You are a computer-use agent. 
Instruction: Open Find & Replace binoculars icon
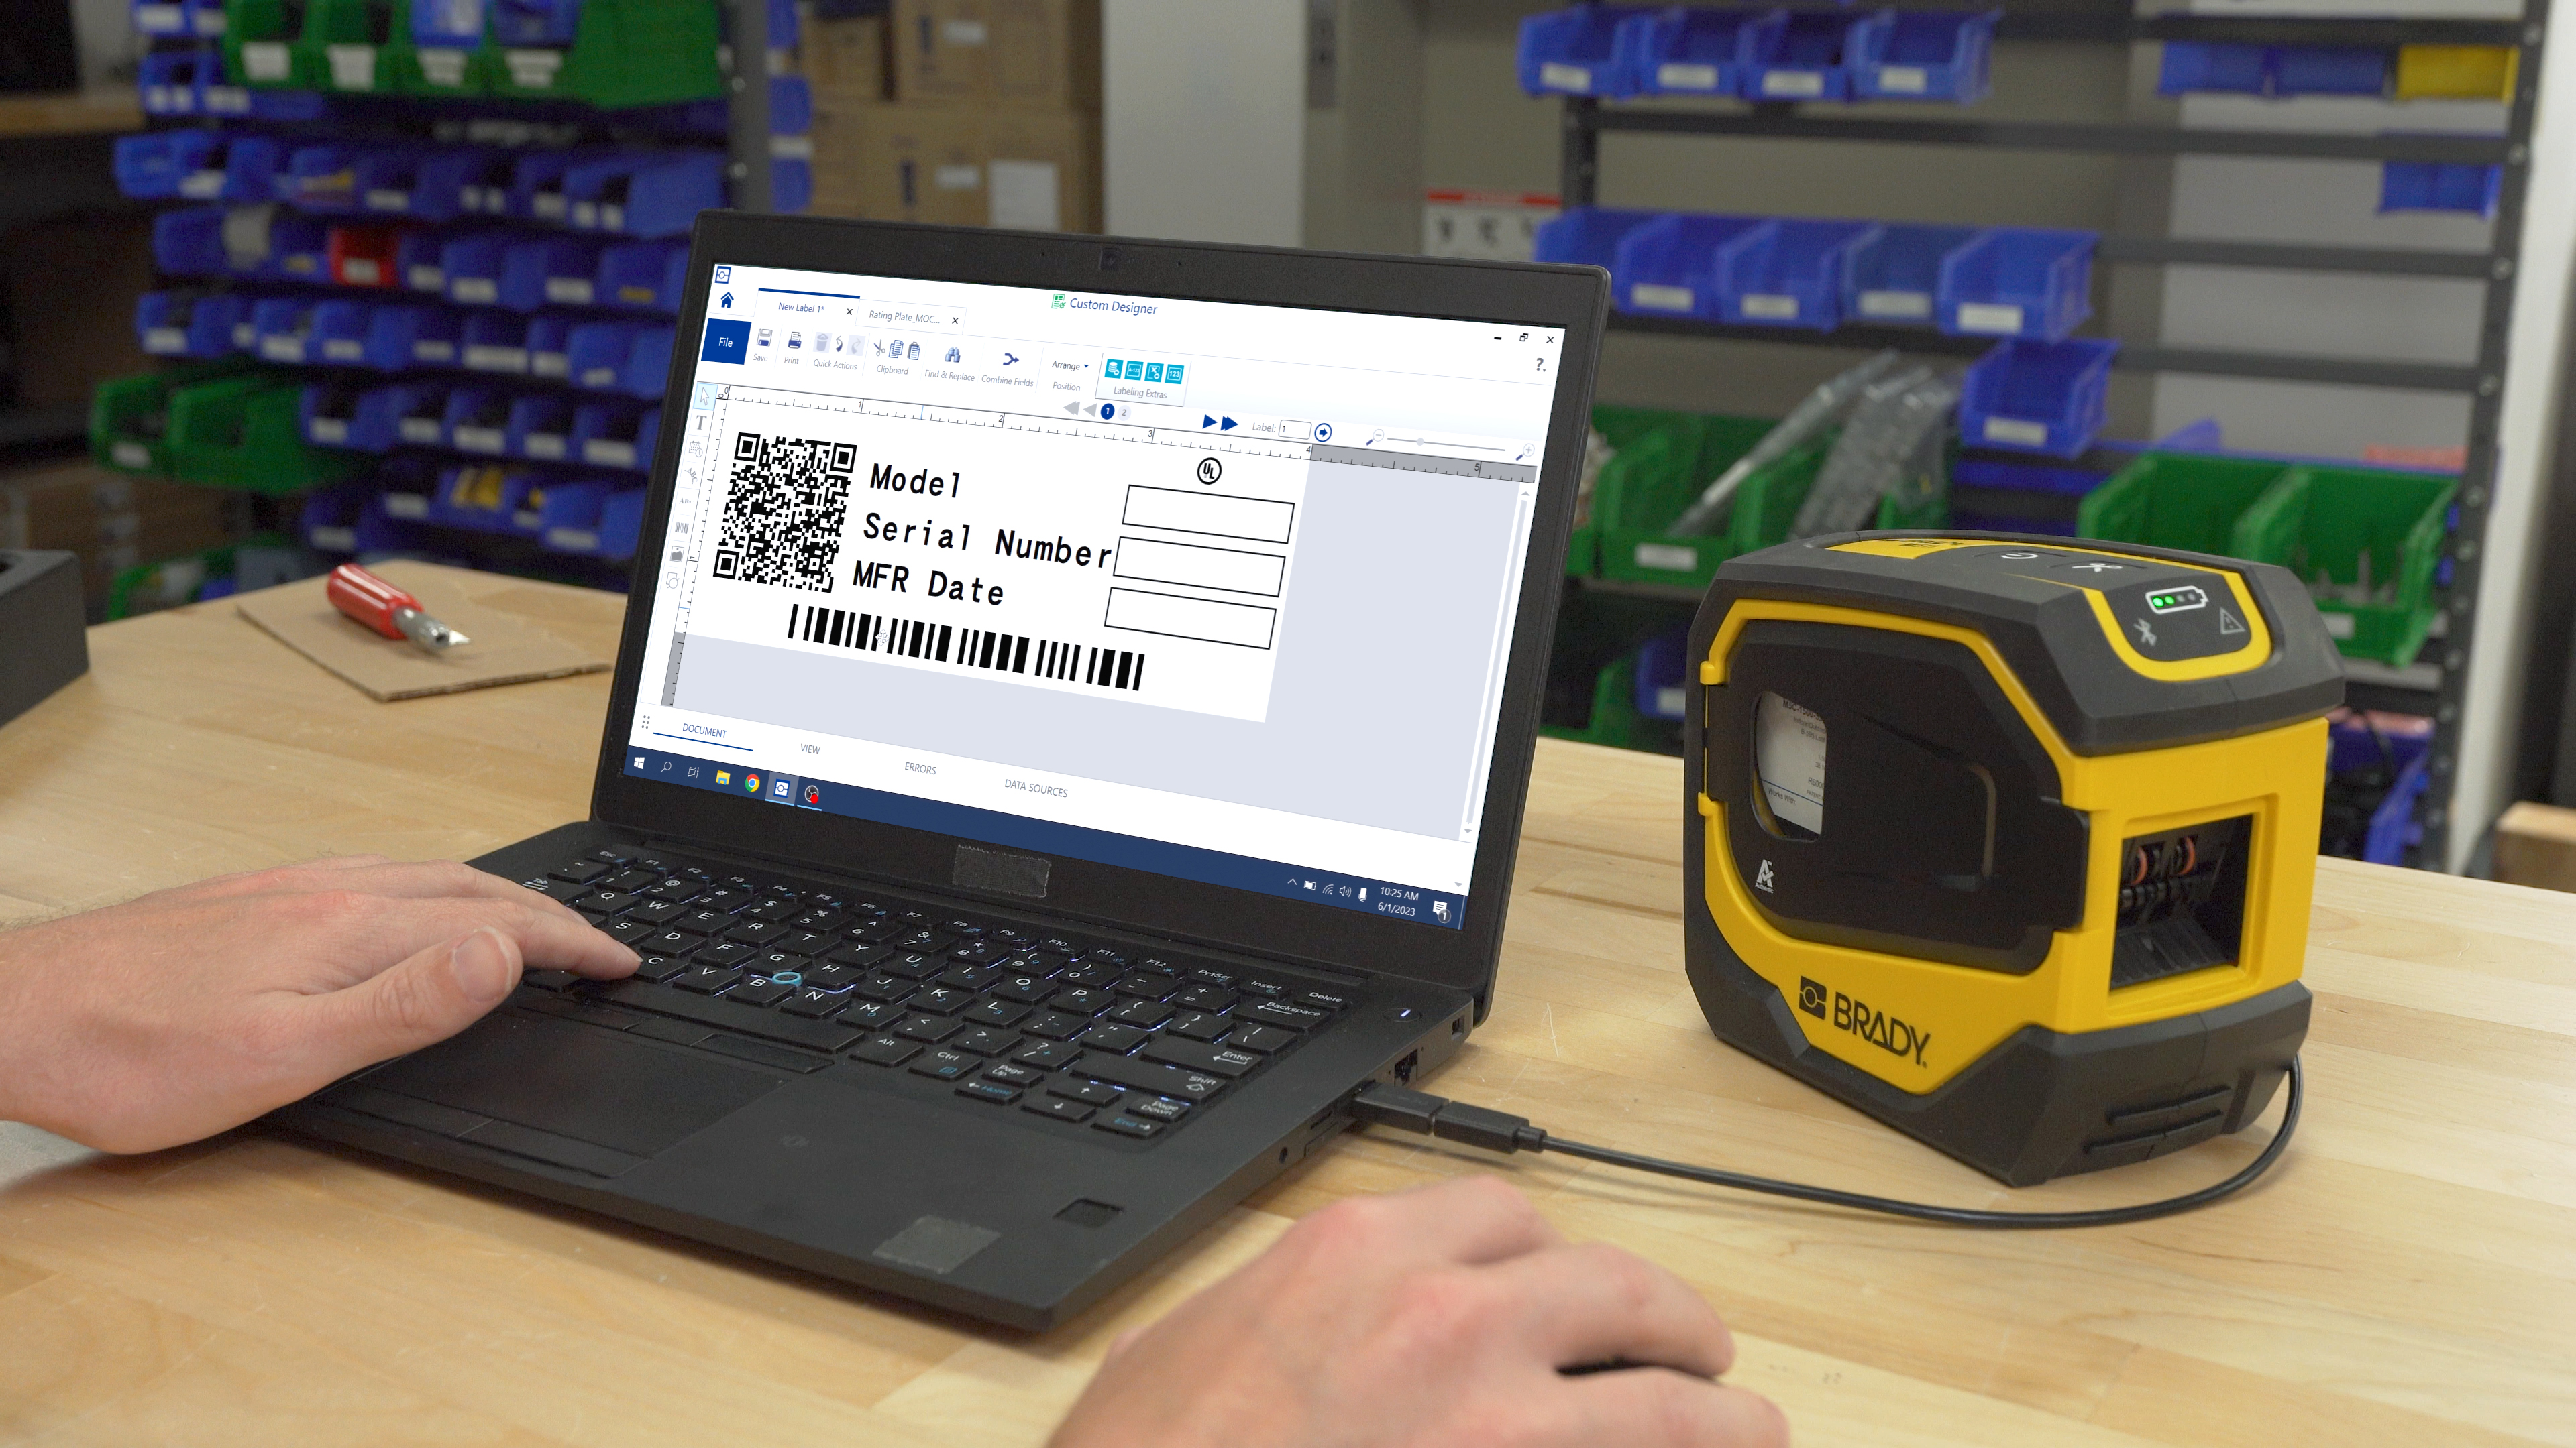952,355
